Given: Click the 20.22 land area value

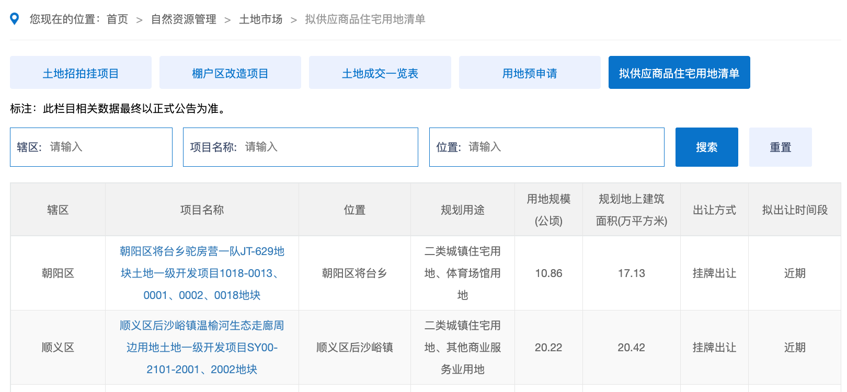Looking at the screenshot, I should coord(548,348).
